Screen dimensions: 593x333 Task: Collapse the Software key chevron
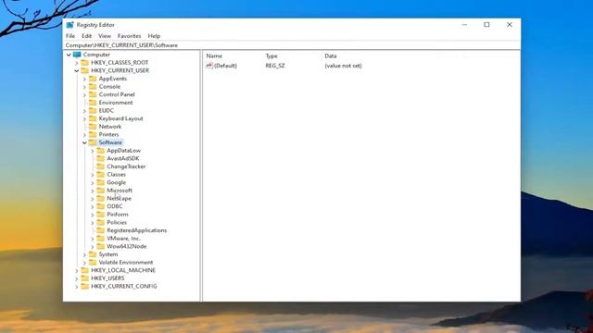pyautogui.click(x=84, y=142)
